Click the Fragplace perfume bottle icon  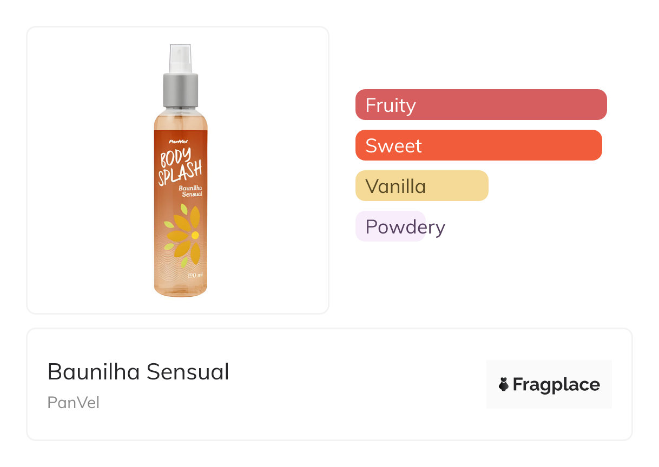(x=504, y=384)
